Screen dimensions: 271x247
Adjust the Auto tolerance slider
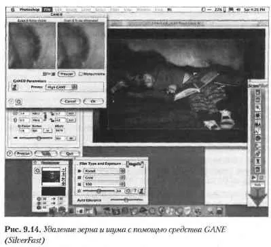[x=126, y=200]
